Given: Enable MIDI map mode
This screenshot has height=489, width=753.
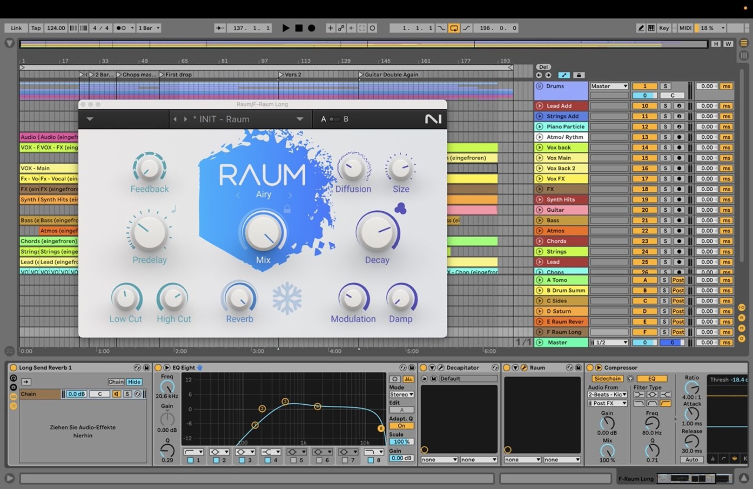Looking at the screenshot, I should (x=685, y=28).
